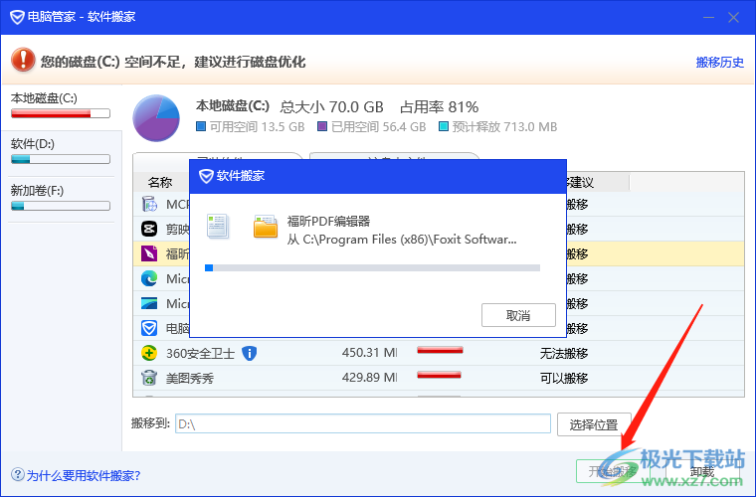Close the 电脑管家 软件搬家 window

734,17
